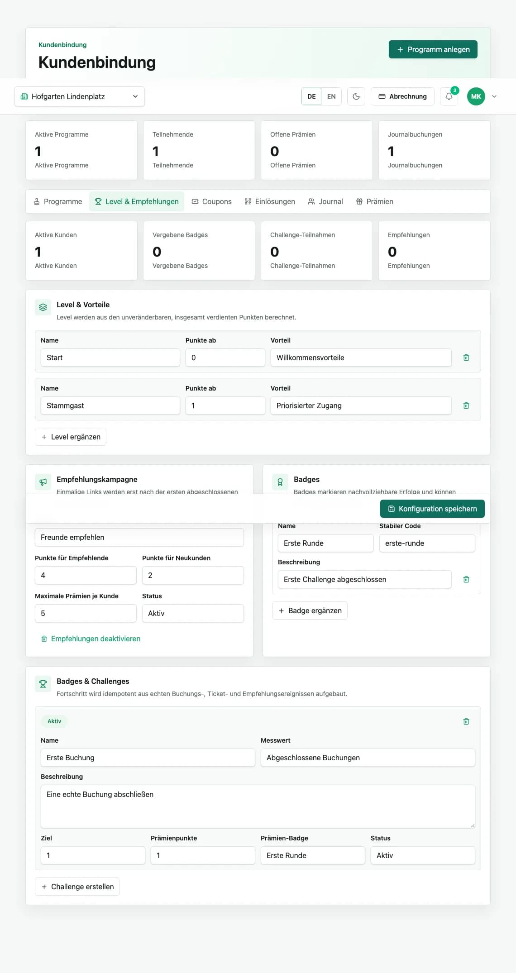
Task: Open the challenge Status Aktiv dropdown
Action: point(423,855)
